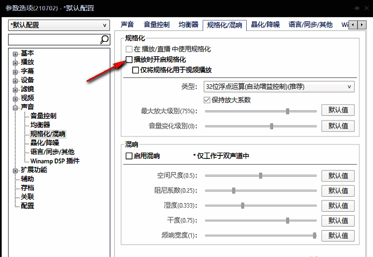Reset 最大放大级别 with 默认值 button

coord(337,111)
